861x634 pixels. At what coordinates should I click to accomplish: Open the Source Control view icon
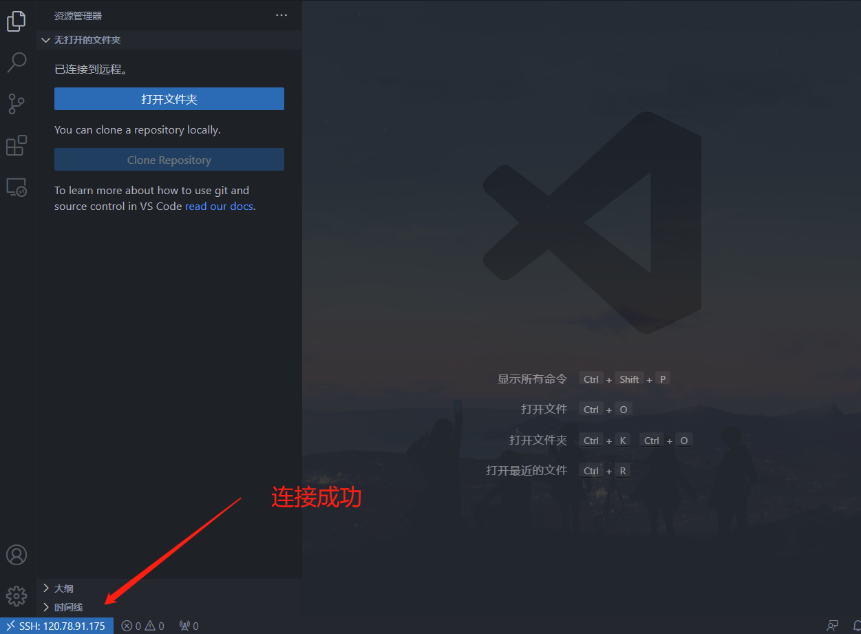coord(17,104)
